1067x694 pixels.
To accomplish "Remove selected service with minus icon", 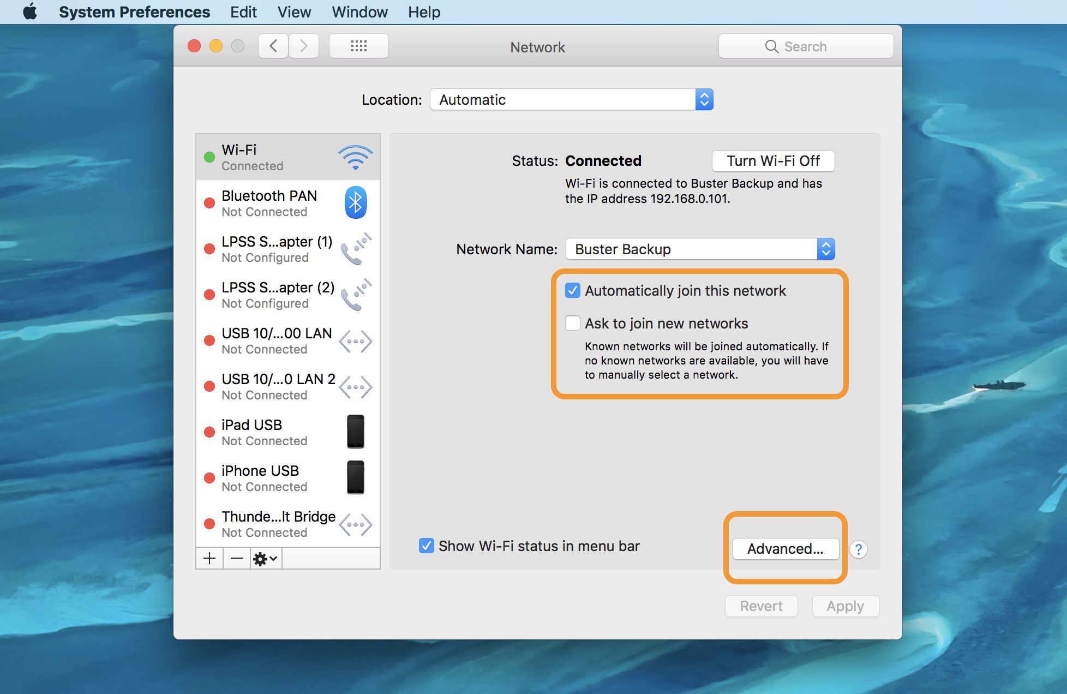I will coord(236,558).
